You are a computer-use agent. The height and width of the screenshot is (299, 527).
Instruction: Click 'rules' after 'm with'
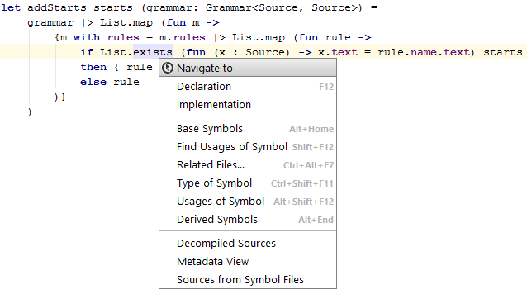point(123,37)
